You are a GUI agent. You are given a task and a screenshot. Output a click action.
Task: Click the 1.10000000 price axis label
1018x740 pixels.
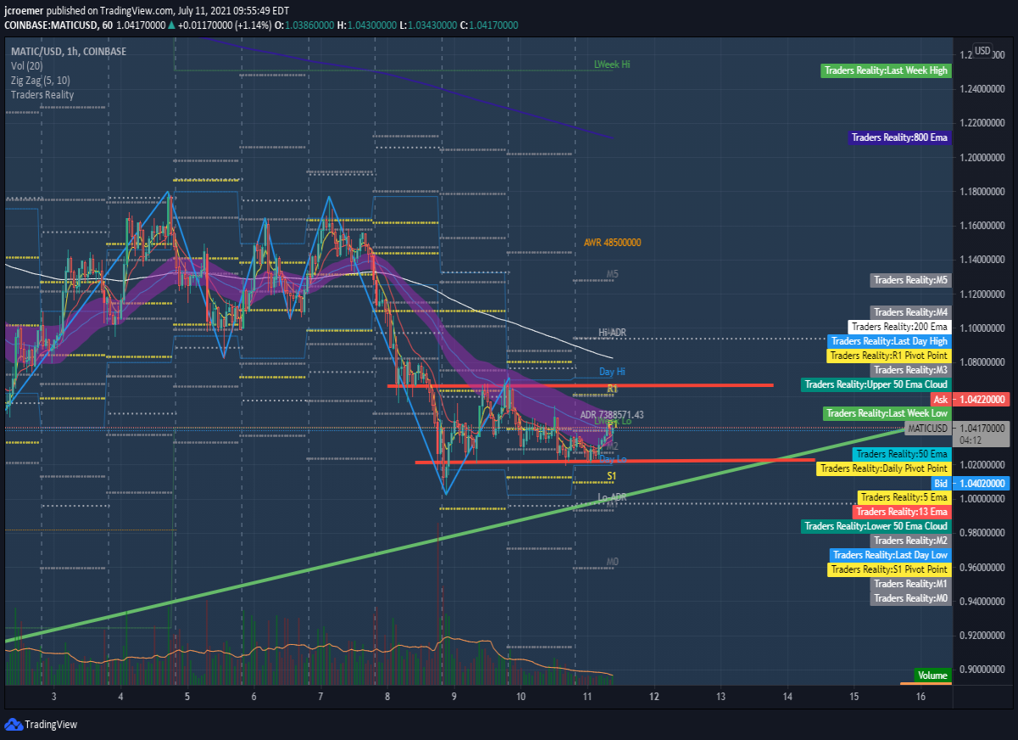983,328
